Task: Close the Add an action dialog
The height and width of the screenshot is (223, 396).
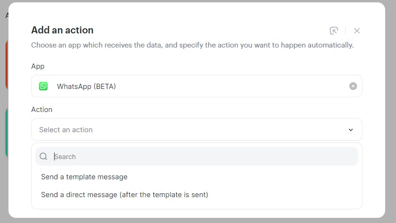Action: [356, 31]
